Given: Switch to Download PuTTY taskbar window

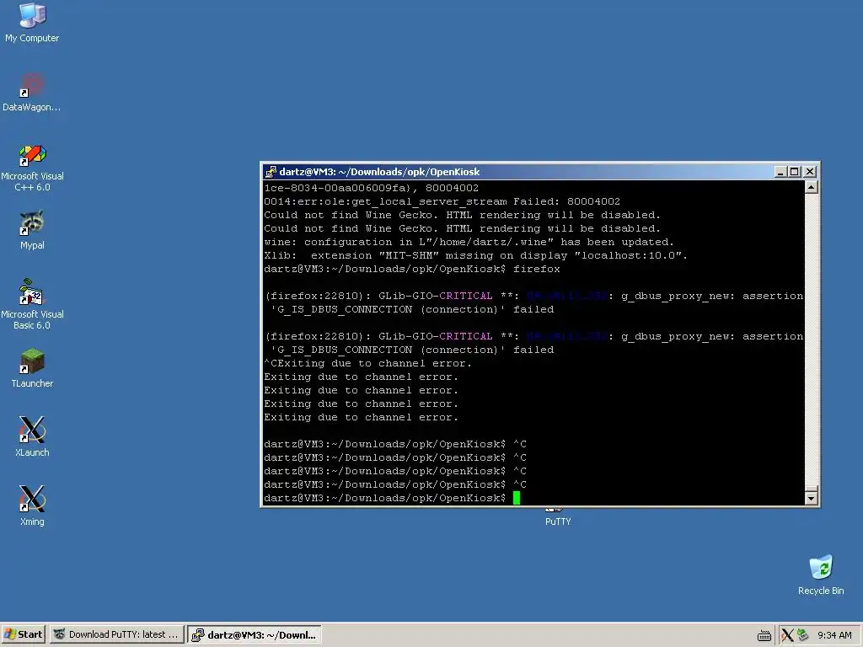Looking at the screenshot, I should point(116,634).
